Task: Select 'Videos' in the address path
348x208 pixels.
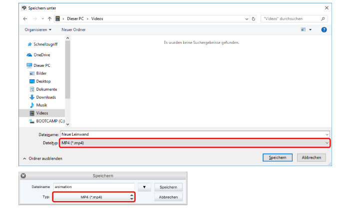Action: click(x=97, y=18)
